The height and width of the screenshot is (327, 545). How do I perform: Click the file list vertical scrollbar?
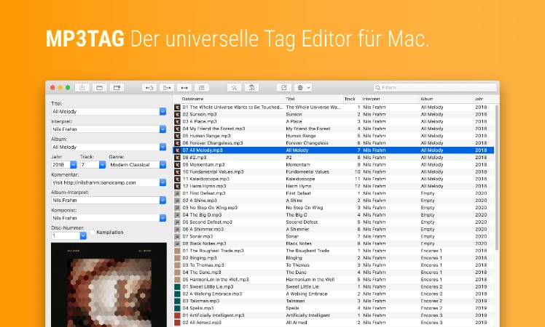pos(496,182)
